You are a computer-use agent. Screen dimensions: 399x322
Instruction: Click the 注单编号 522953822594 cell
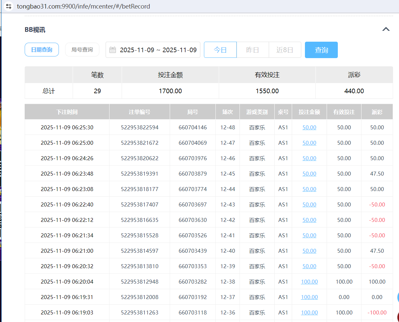point(139,127)
